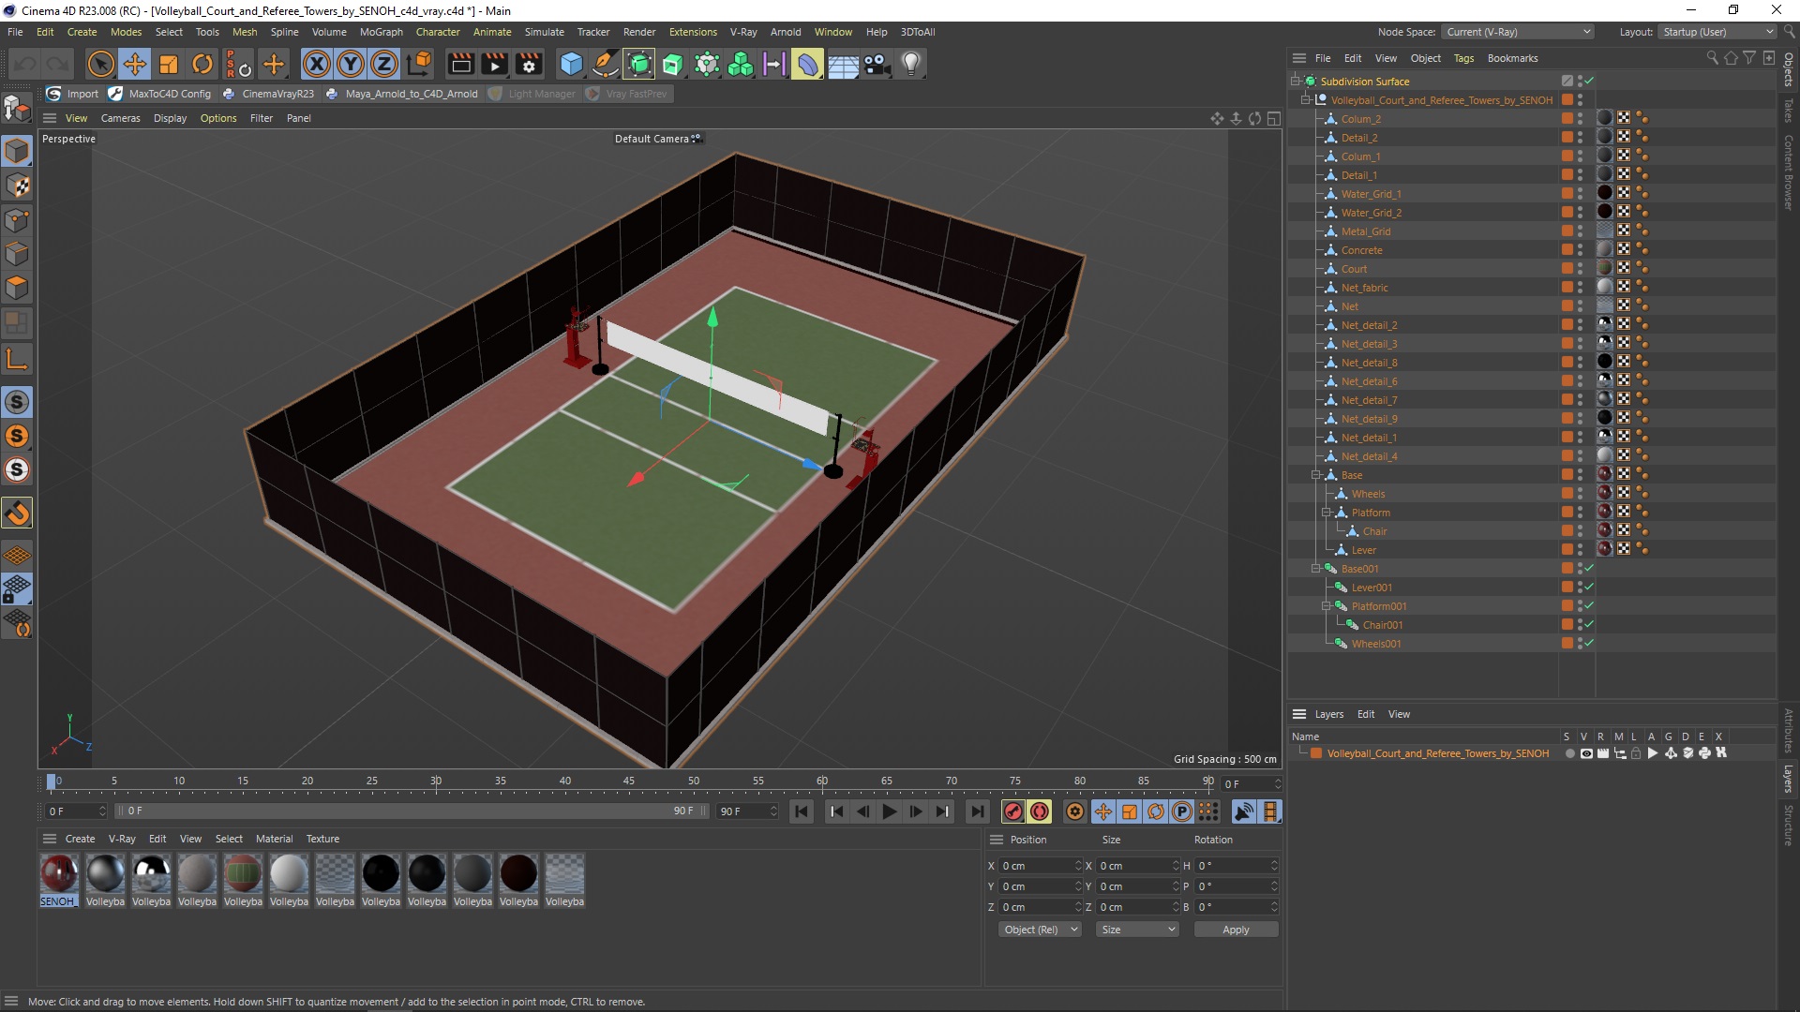Viewport: 1800px width, 1012px height.
Task: Add a Subdivision Surface generator
Action: 639,65
